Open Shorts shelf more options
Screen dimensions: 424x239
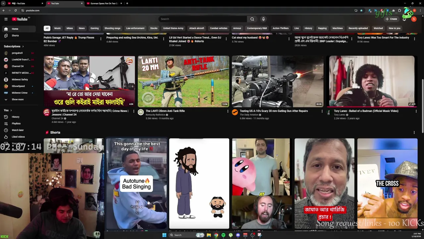pos(414,132)
